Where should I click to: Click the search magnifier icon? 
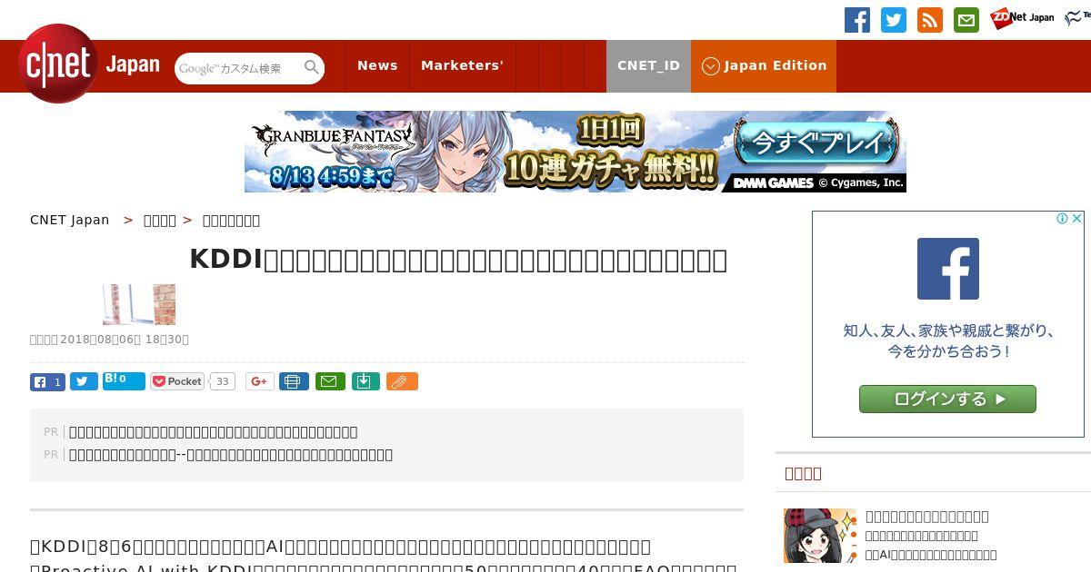(x=312, y=67)
